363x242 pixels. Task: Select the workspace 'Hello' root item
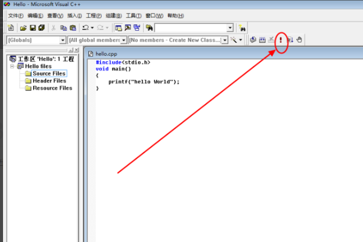point(46,59)
